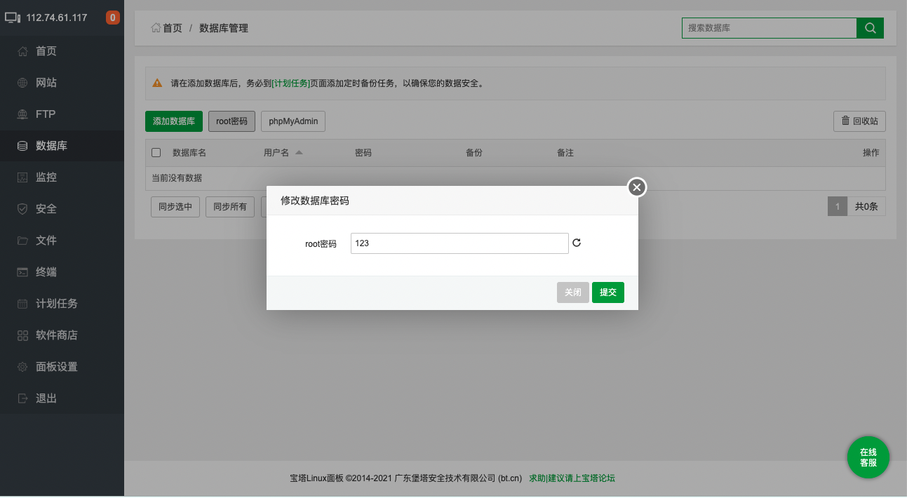Image resolution: width=907 pixels, height=498 pixels.
Task: Click the 同步所有 button
Action: pos(230,207)
